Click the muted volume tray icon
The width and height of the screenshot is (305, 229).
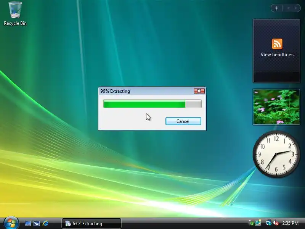[276, 223]
